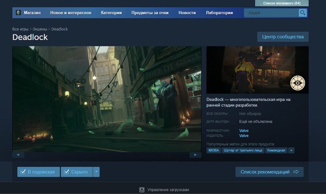The width and height of the screenshot is (326, 194).
Task: Open the Новости tab
Action: [187, 13]
